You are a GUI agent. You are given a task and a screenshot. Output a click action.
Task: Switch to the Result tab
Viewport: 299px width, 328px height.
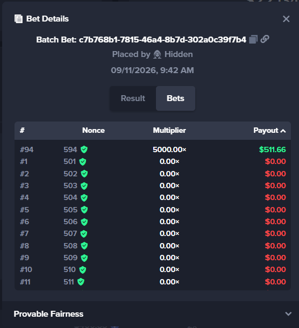pos(133,98)
